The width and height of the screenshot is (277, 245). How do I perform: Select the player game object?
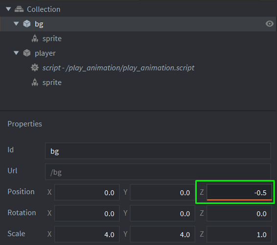[45, 53]
